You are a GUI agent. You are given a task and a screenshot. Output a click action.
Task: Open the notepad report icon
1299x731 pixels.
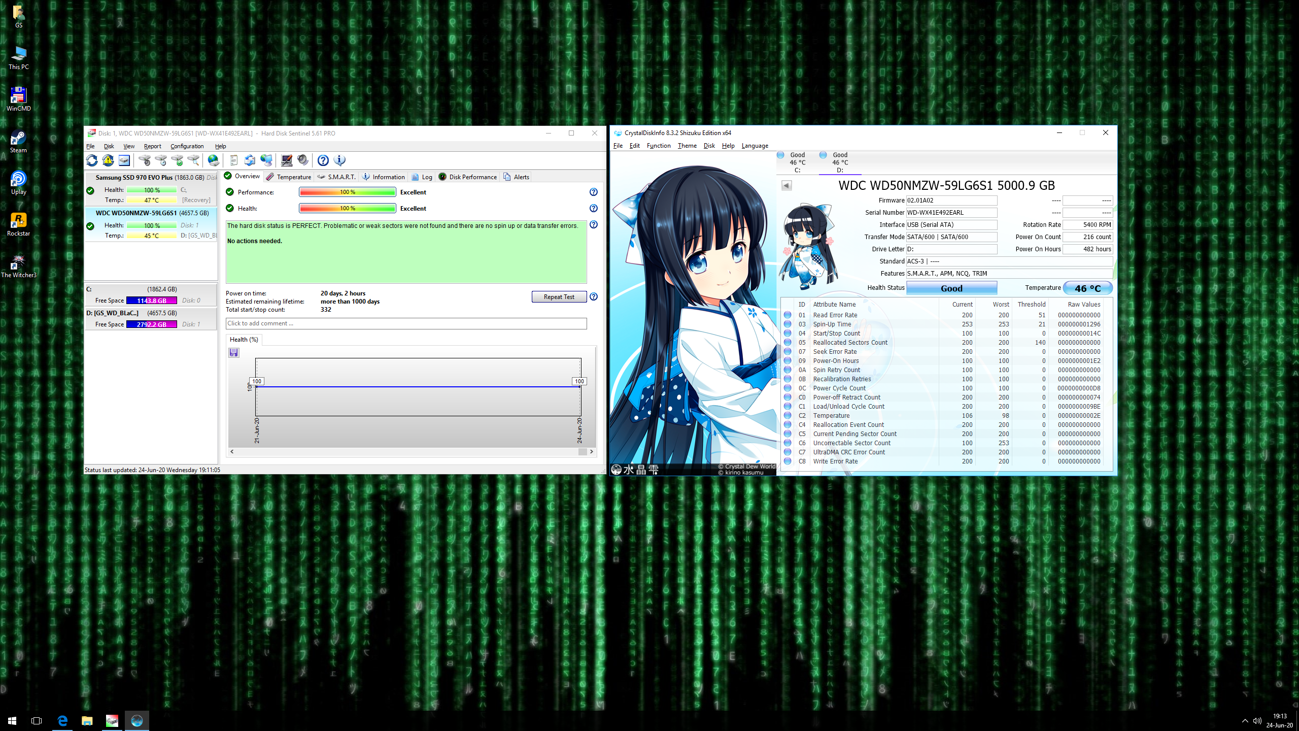pos(233,160)
